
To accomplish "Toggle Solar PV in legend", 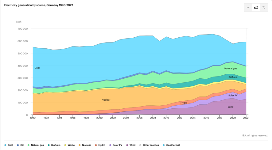I will click(x=116, y=145).
